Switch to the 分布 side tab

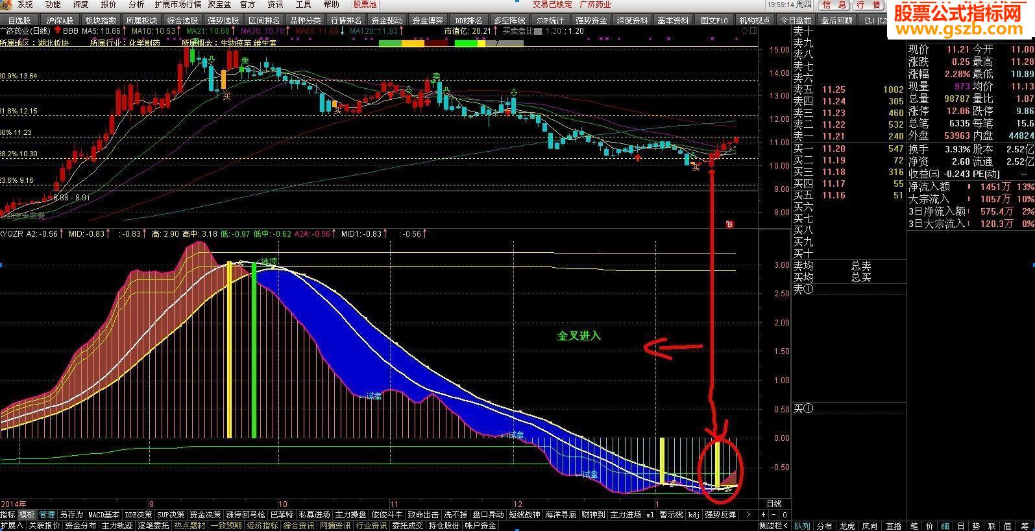click(x=824, y=526)
